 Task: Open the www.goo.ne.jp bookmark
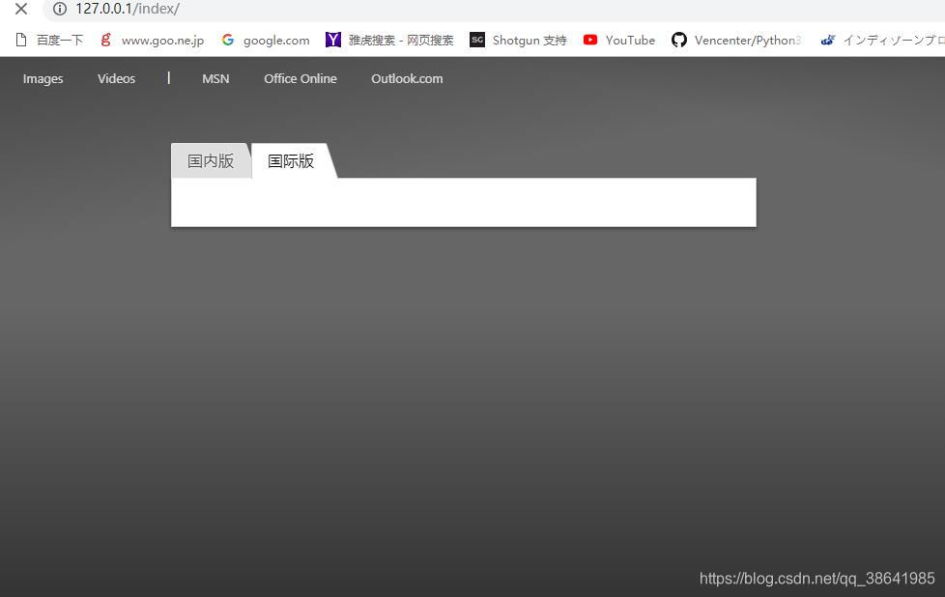pyautogui.click(x=153, y=40)
